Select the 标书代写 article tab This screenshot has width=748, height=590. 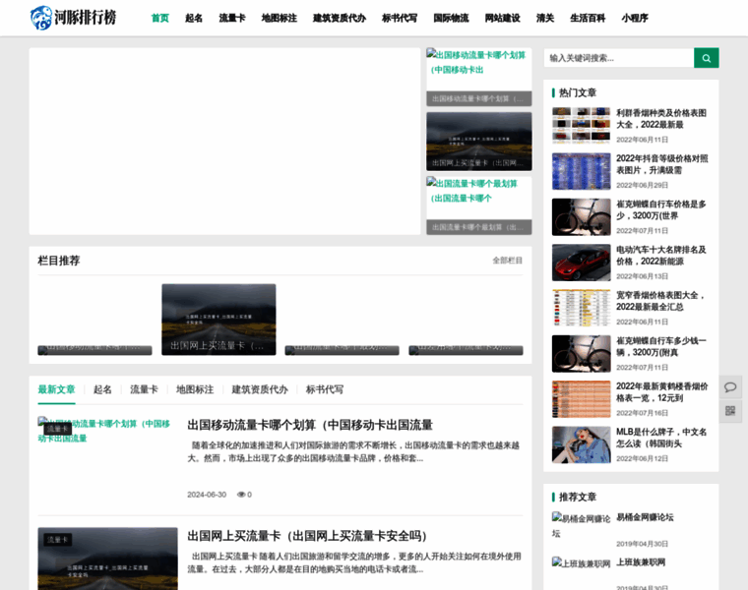tap(325, 389)
